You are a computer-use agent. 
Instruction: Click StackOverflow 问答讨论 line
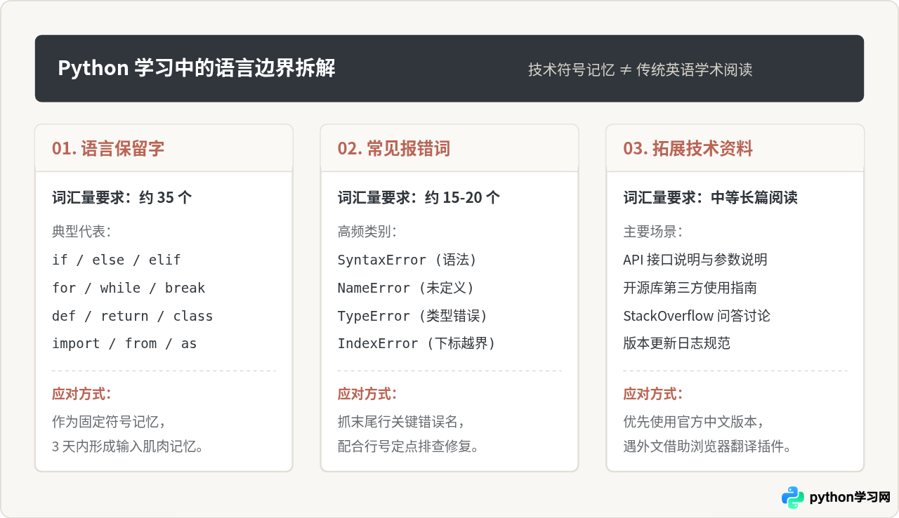pyautogui.click(x=697, y=316)
